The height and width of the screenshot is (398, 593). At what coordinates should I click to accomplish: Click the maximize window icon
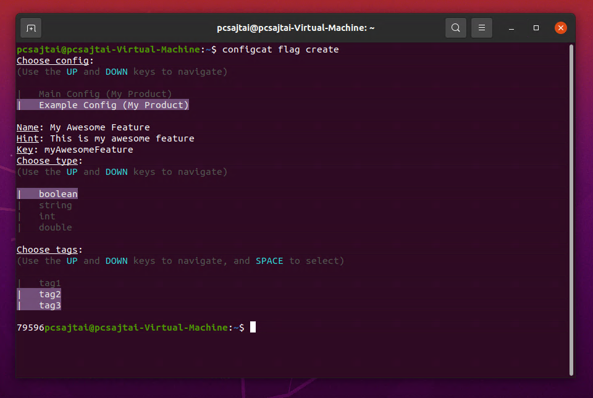[x=536, y=28]
